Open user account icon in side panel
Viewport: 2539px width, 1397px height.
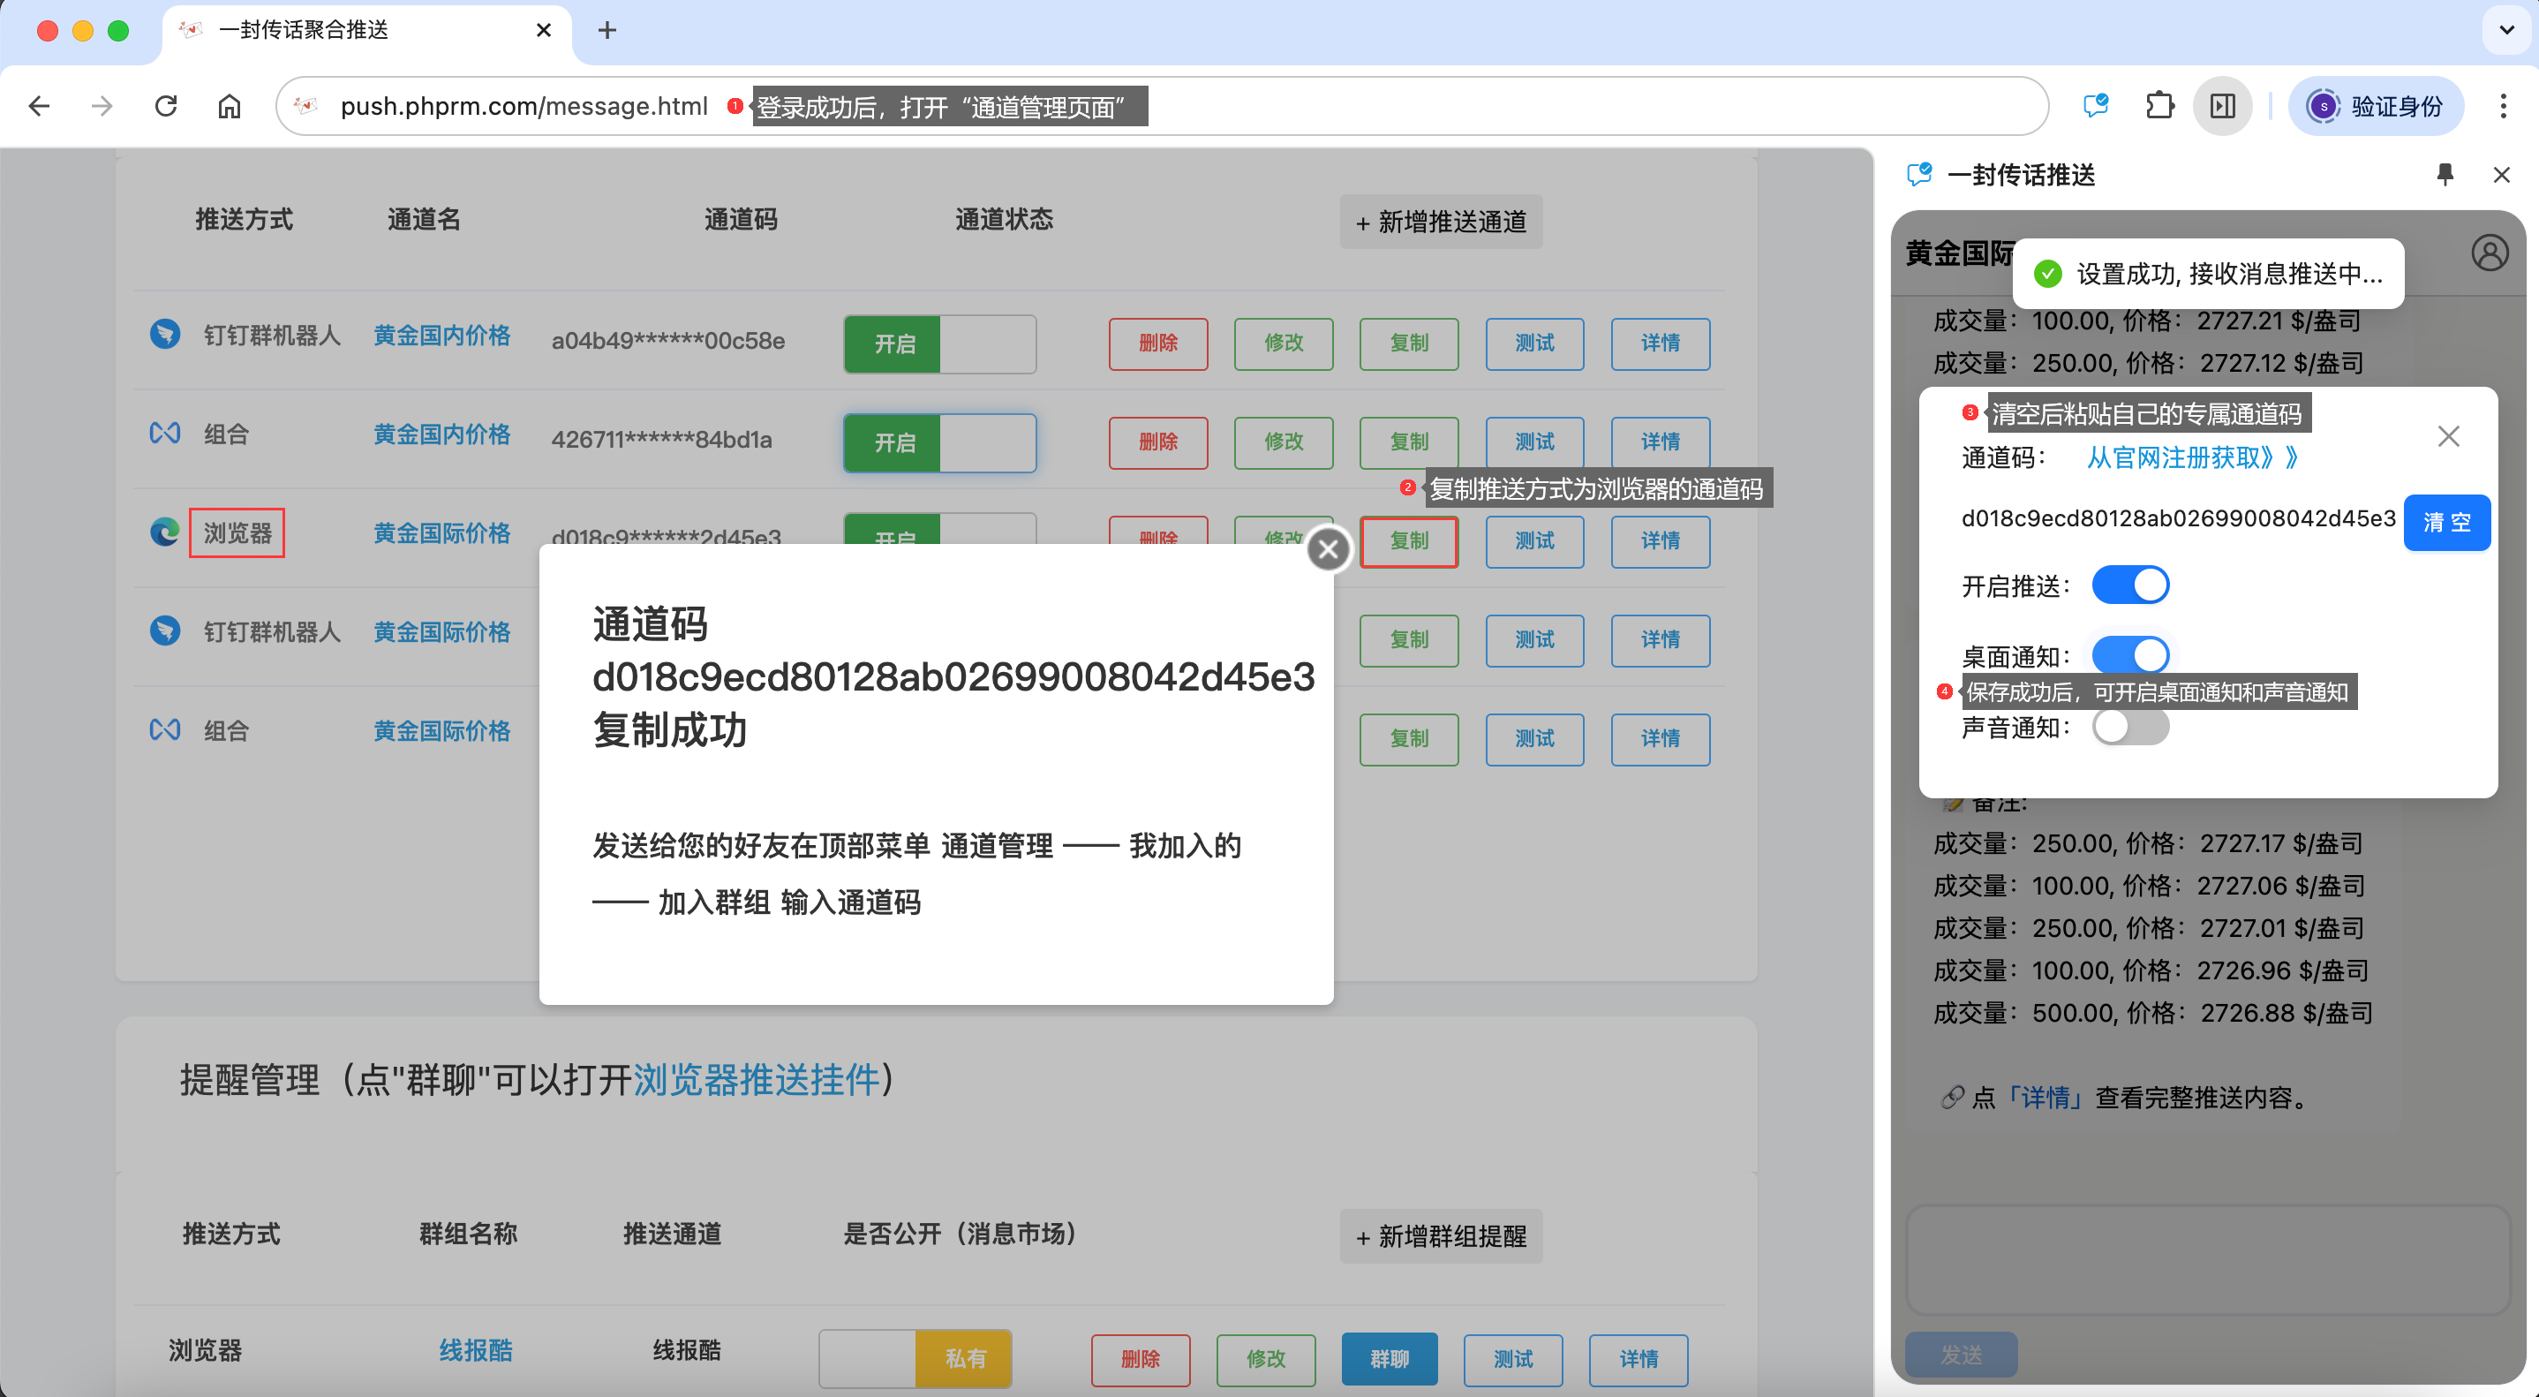[x=2489, y=253]
